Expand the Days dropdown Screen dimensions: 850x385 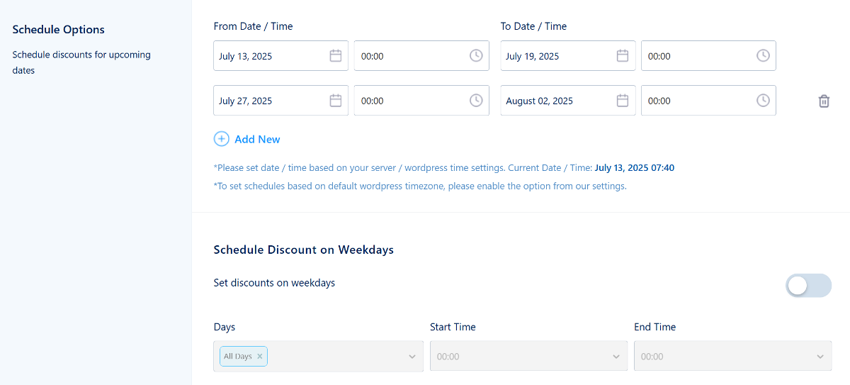point(412,357)
